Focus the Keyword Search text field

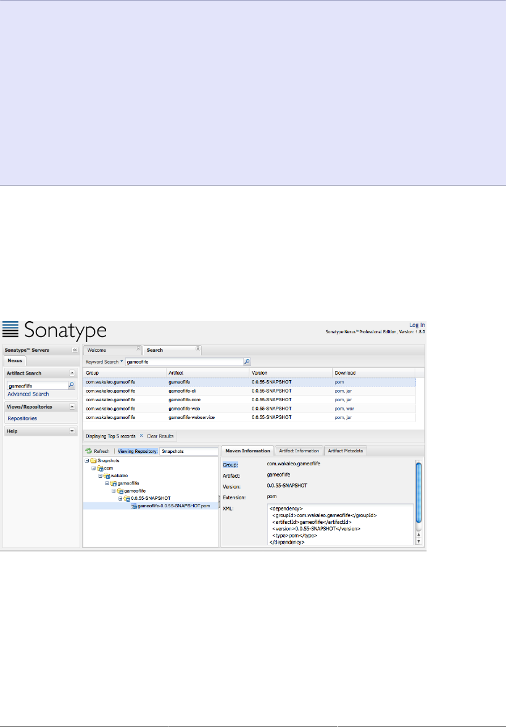pyautogui.click(x=184, y=362)
